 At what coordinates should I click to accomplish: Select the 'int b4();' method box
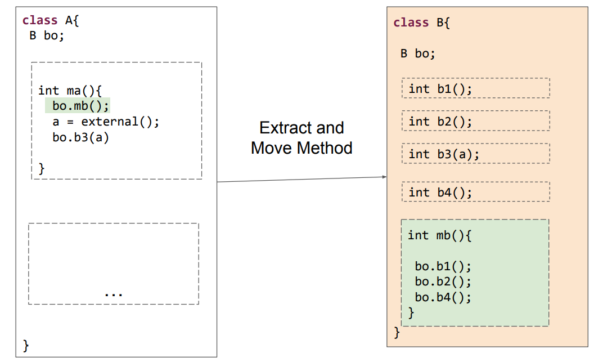476,191
